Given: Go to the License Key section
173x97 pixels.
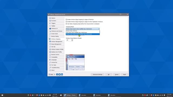Looking at the screenshot, I should (x=56, y=62).
